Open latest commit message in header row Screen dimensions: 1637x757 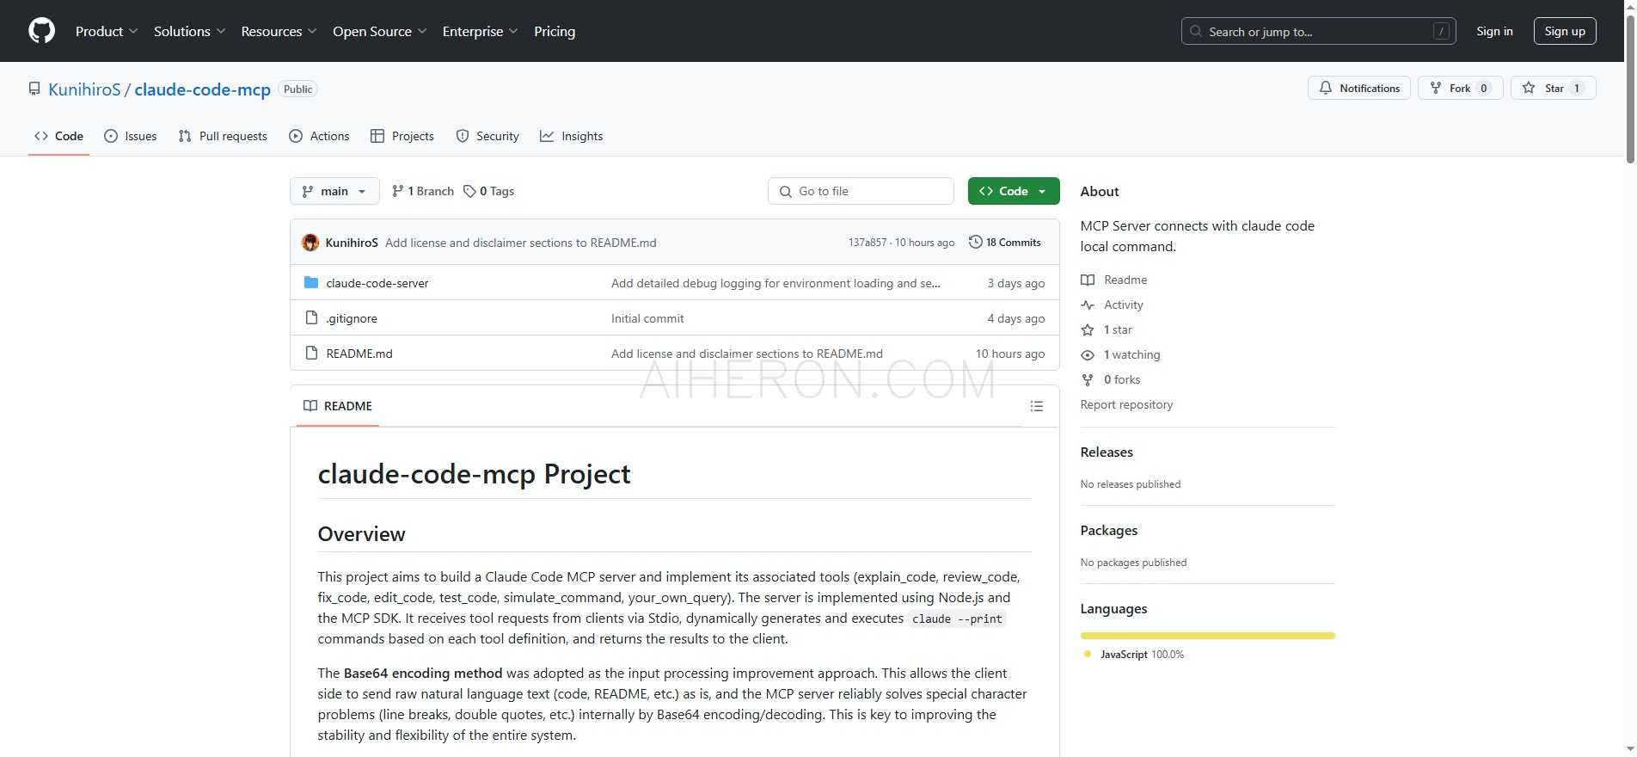[521, 243]
